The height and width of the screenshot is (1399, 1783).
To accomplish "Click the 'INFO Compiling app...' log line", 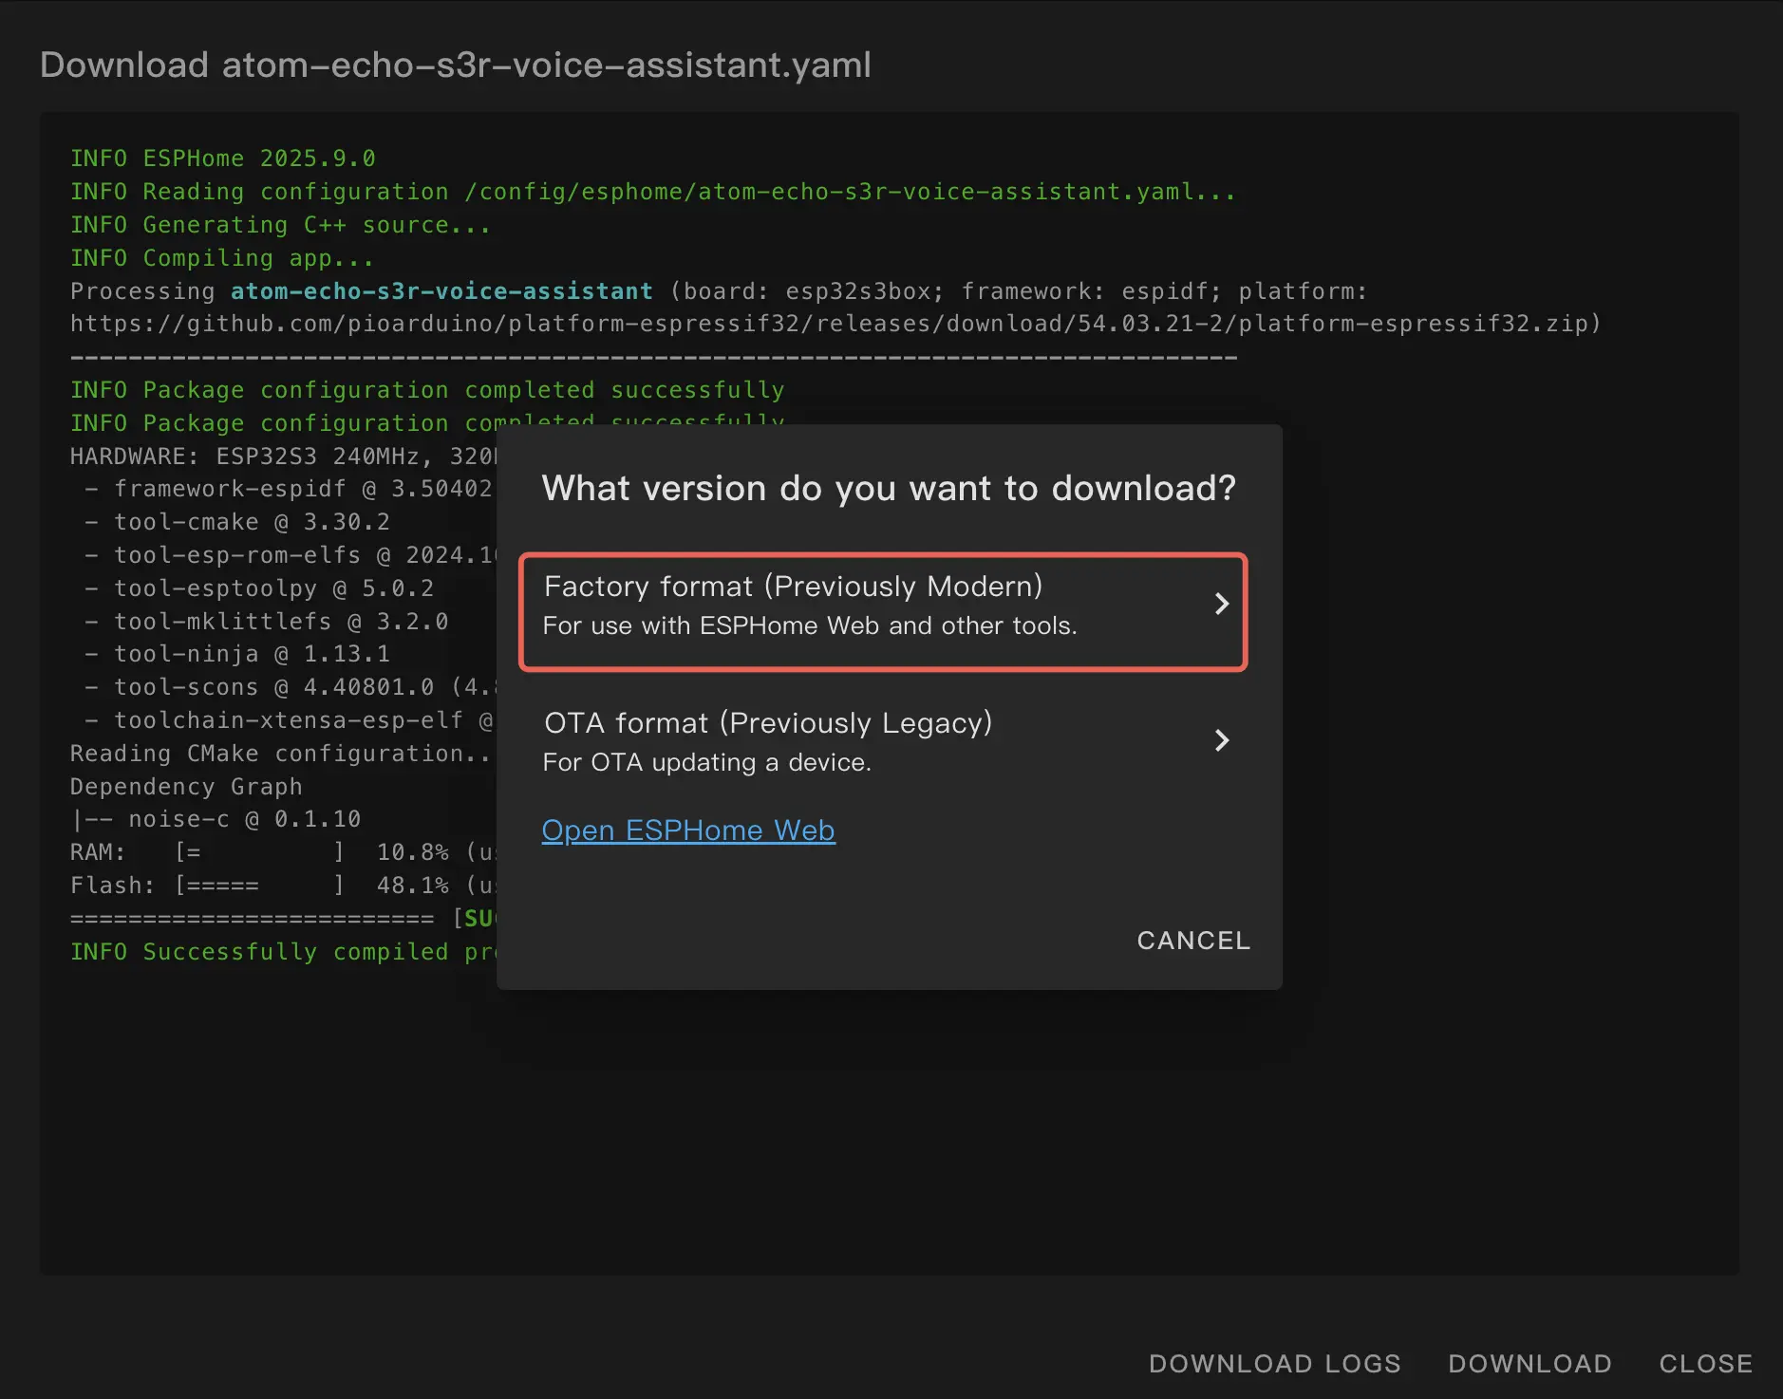I will (x=222, y=258).
